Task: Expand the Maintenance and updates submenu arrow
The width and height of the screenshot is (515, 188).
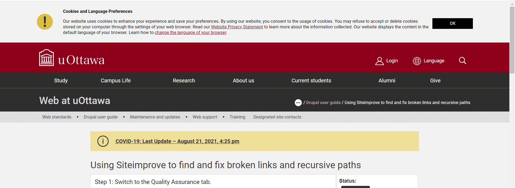Action: tap(186, 117)
